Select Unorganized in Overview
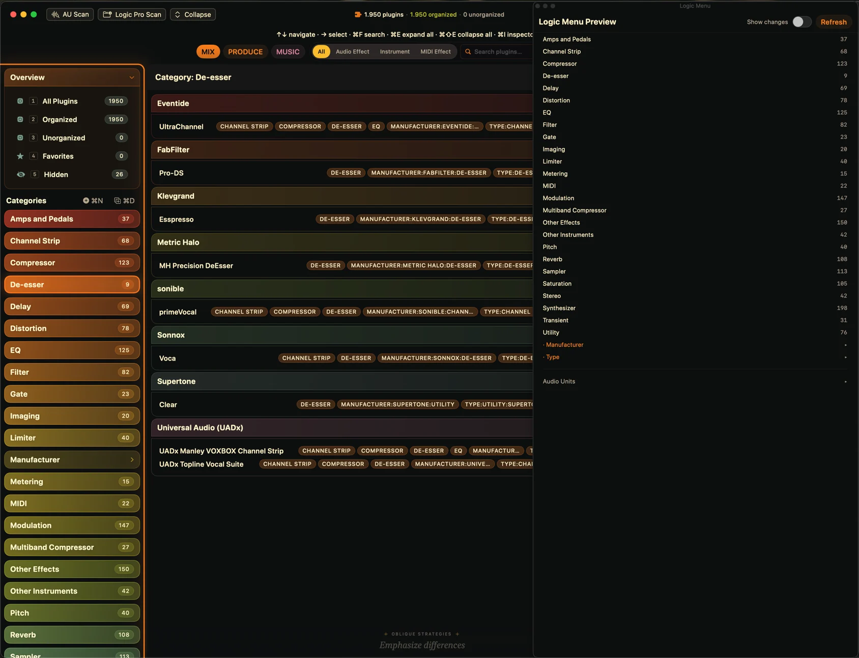The image size is (859, 658). coord(72,138)
